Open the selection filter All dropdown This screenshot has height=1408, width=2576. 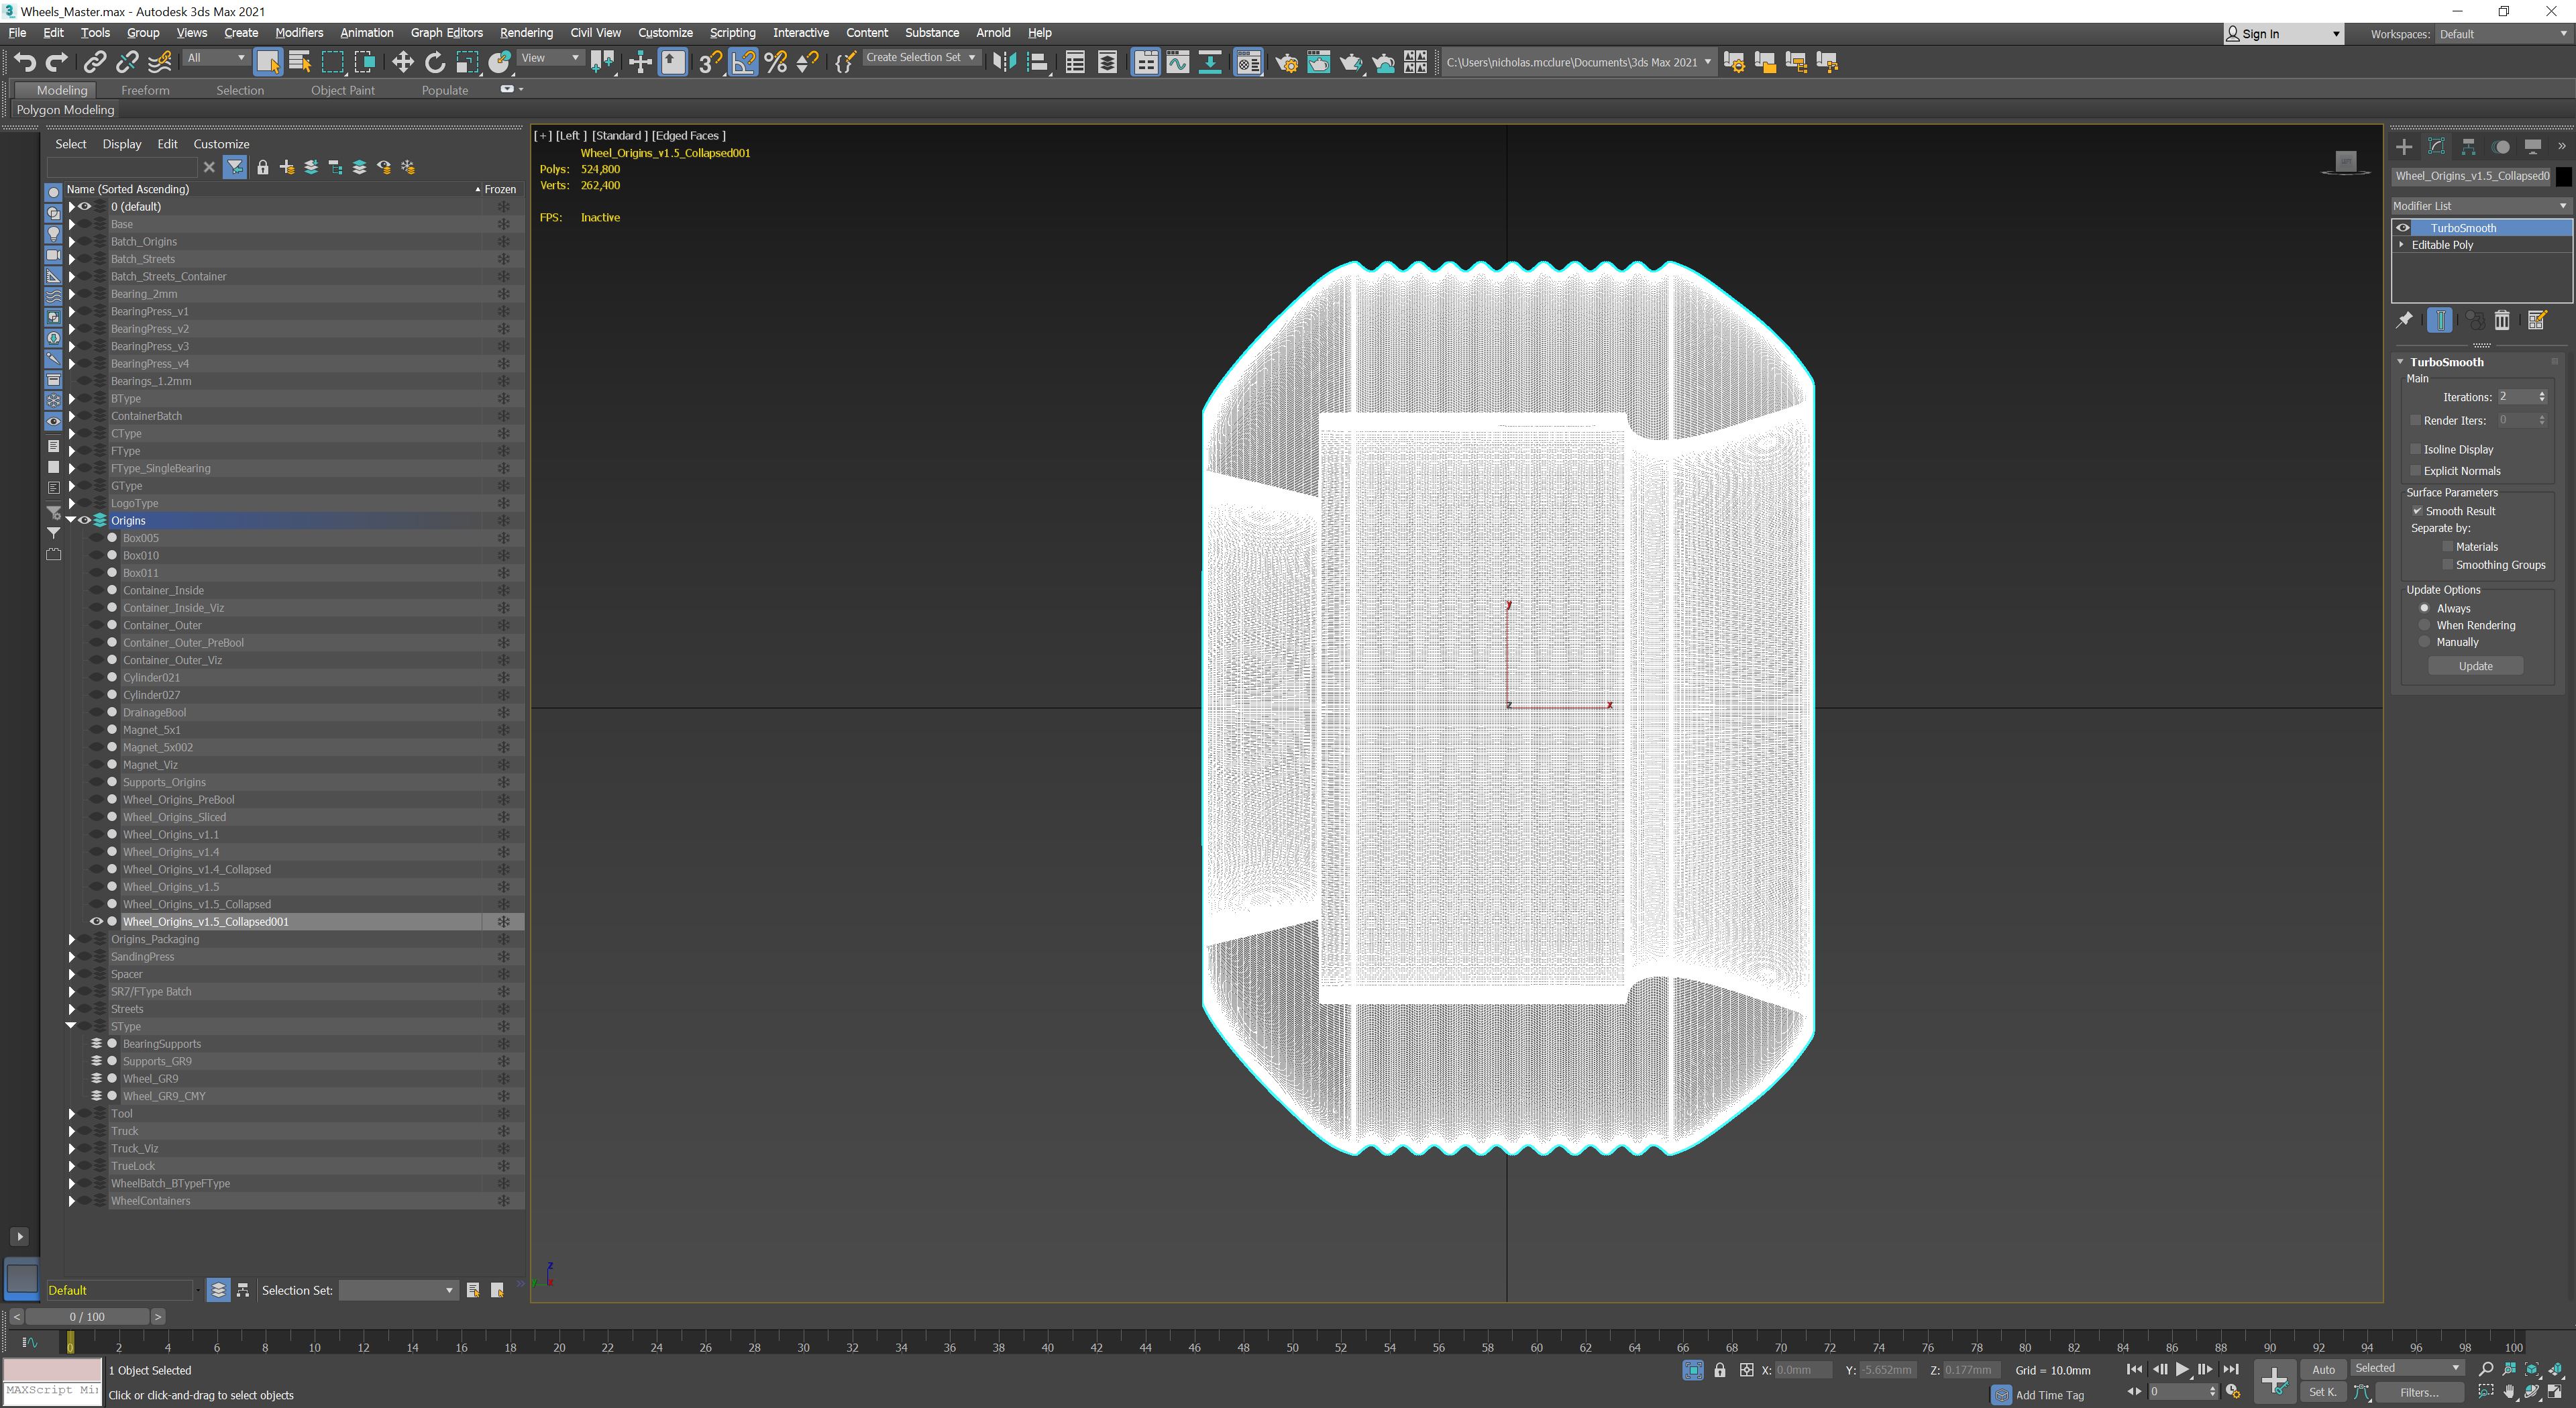click(x=216, y=58)
